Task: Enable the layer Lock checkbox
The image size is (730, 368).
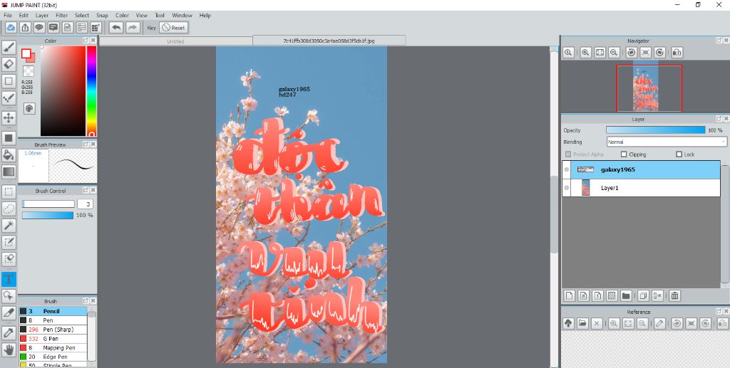Action: tap(679, 154)
